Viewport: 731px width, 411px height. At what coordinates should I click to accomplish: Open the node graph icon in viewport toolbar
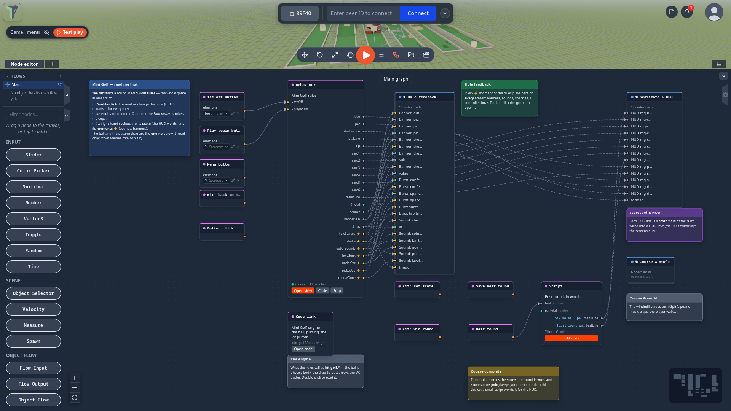click(x=396, y=55)
